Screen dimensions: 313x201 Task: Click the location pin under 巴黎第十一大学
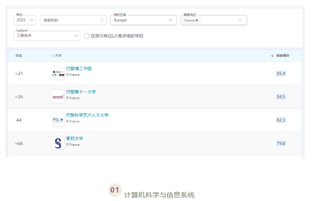pos(67,98)
